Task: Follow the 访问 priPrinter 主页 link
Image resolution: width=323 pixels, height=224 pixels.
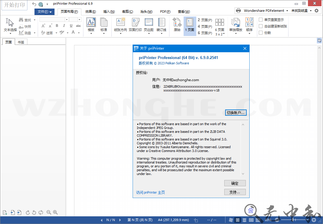Action: pos(150,192)
